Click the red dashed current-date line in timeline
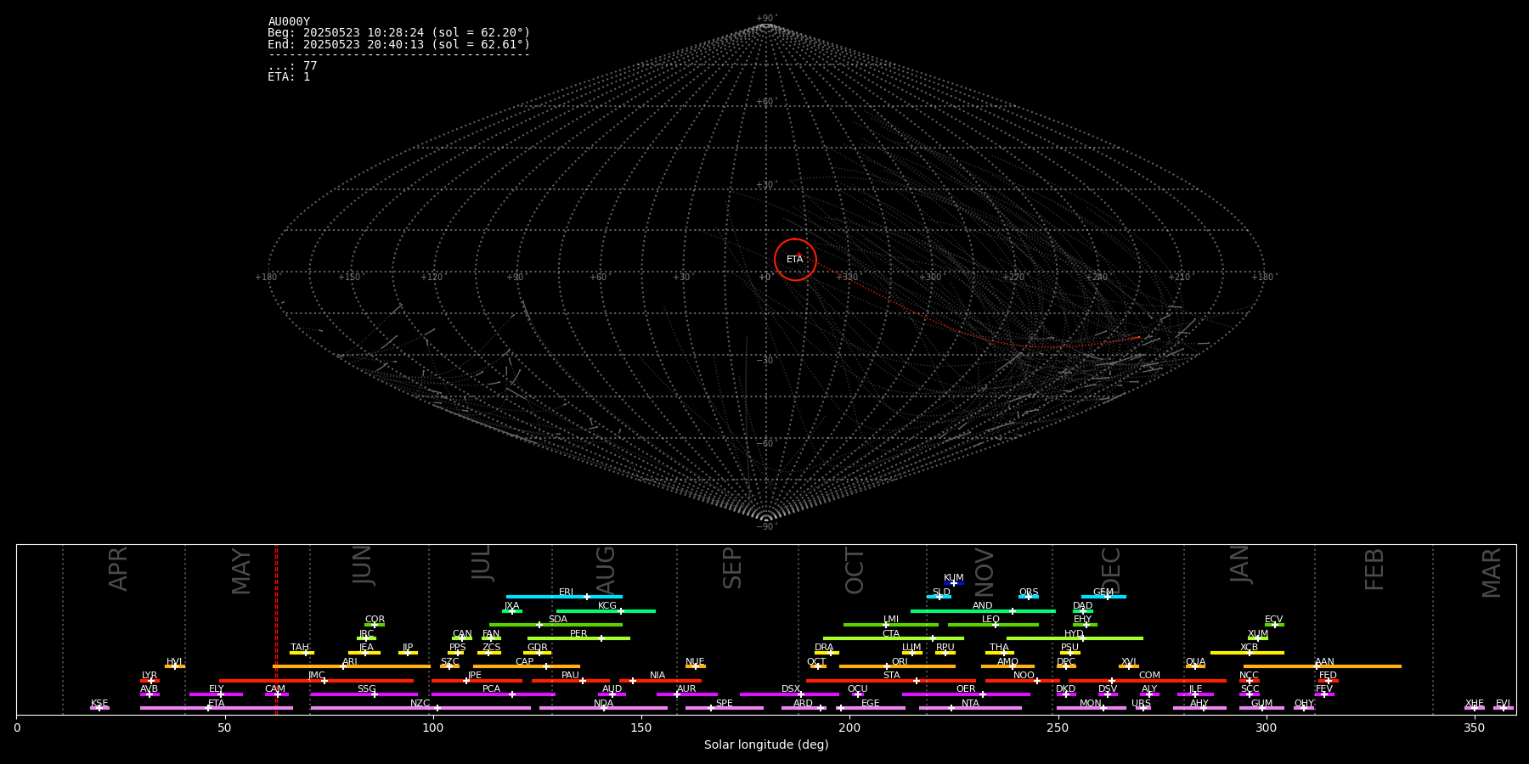 (276, 629)
